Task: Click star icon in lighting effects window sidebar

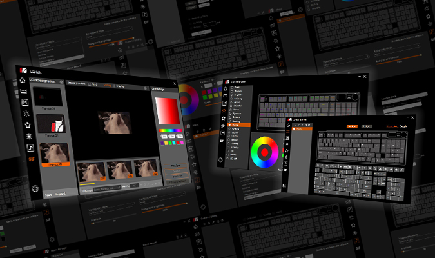Action: (x=224, y=118)
